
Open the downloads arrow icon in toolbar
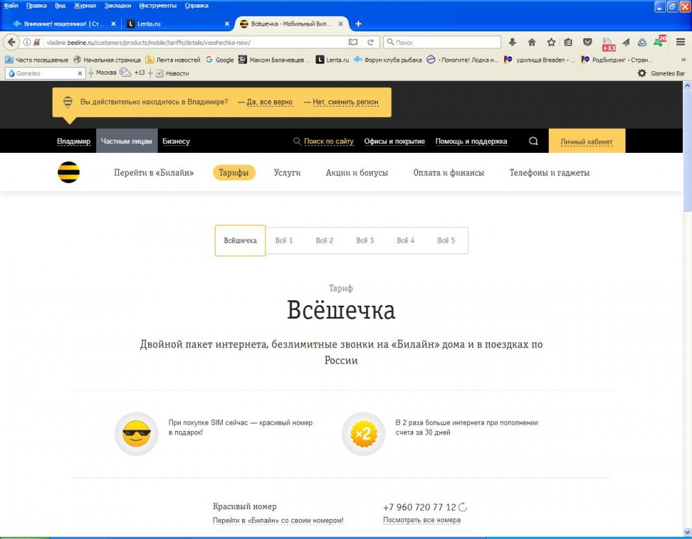[513, 42]
